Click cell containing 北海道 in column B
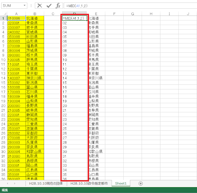Image resolution: width=197 pixels, height=193 pixels. pos(34,18)
